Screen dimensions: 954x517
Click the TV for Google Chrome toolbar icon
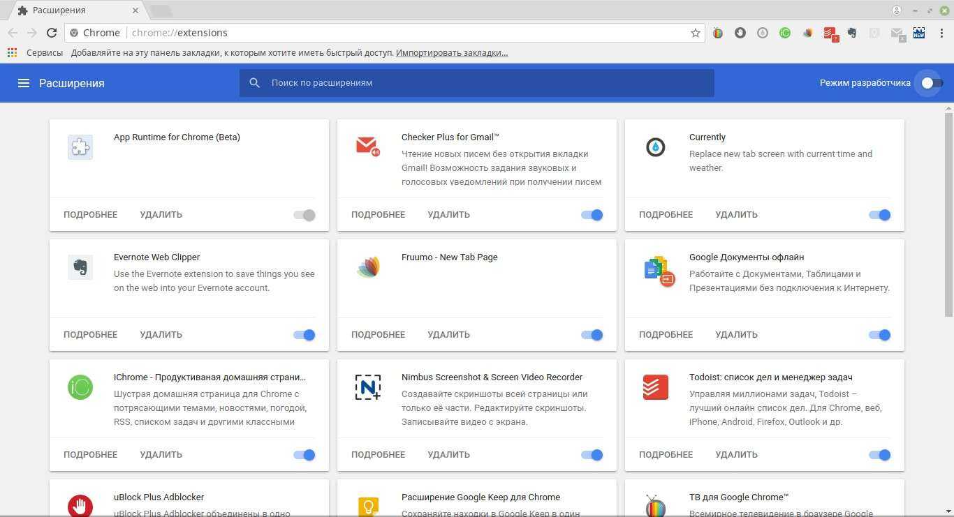tap(718, 33)
